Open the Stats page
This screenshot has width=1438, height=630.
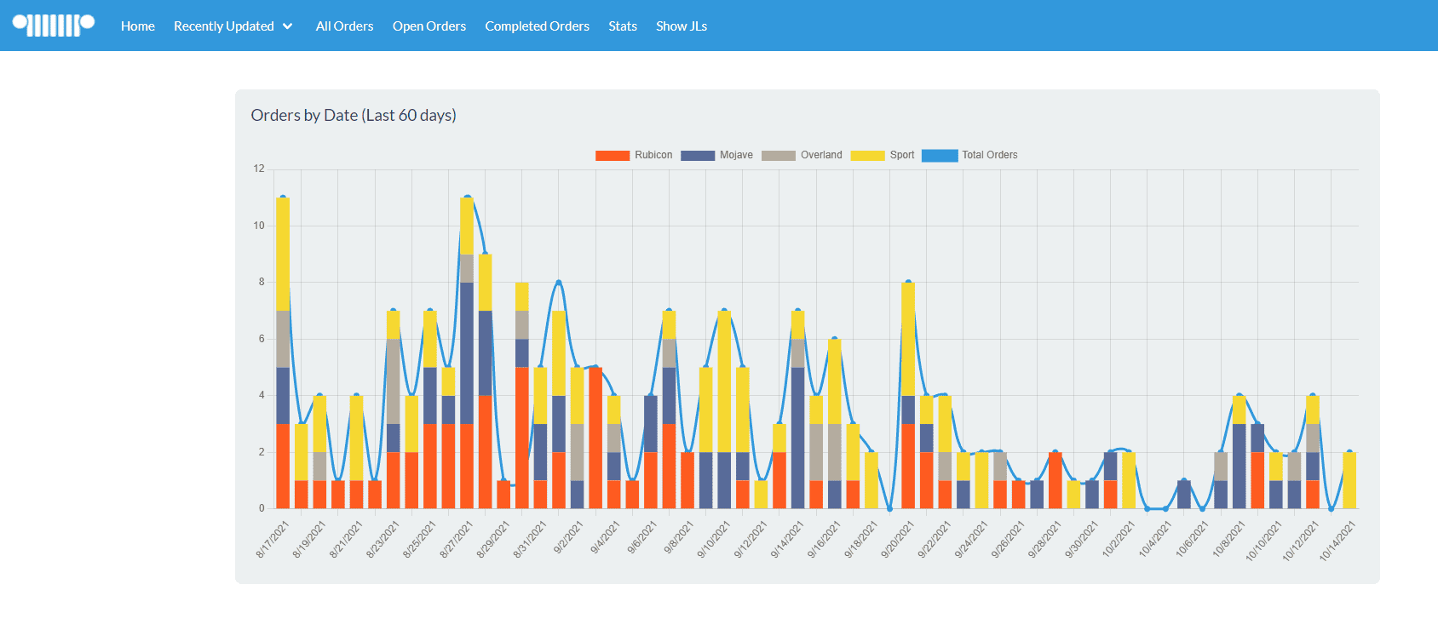coord(623,26)
